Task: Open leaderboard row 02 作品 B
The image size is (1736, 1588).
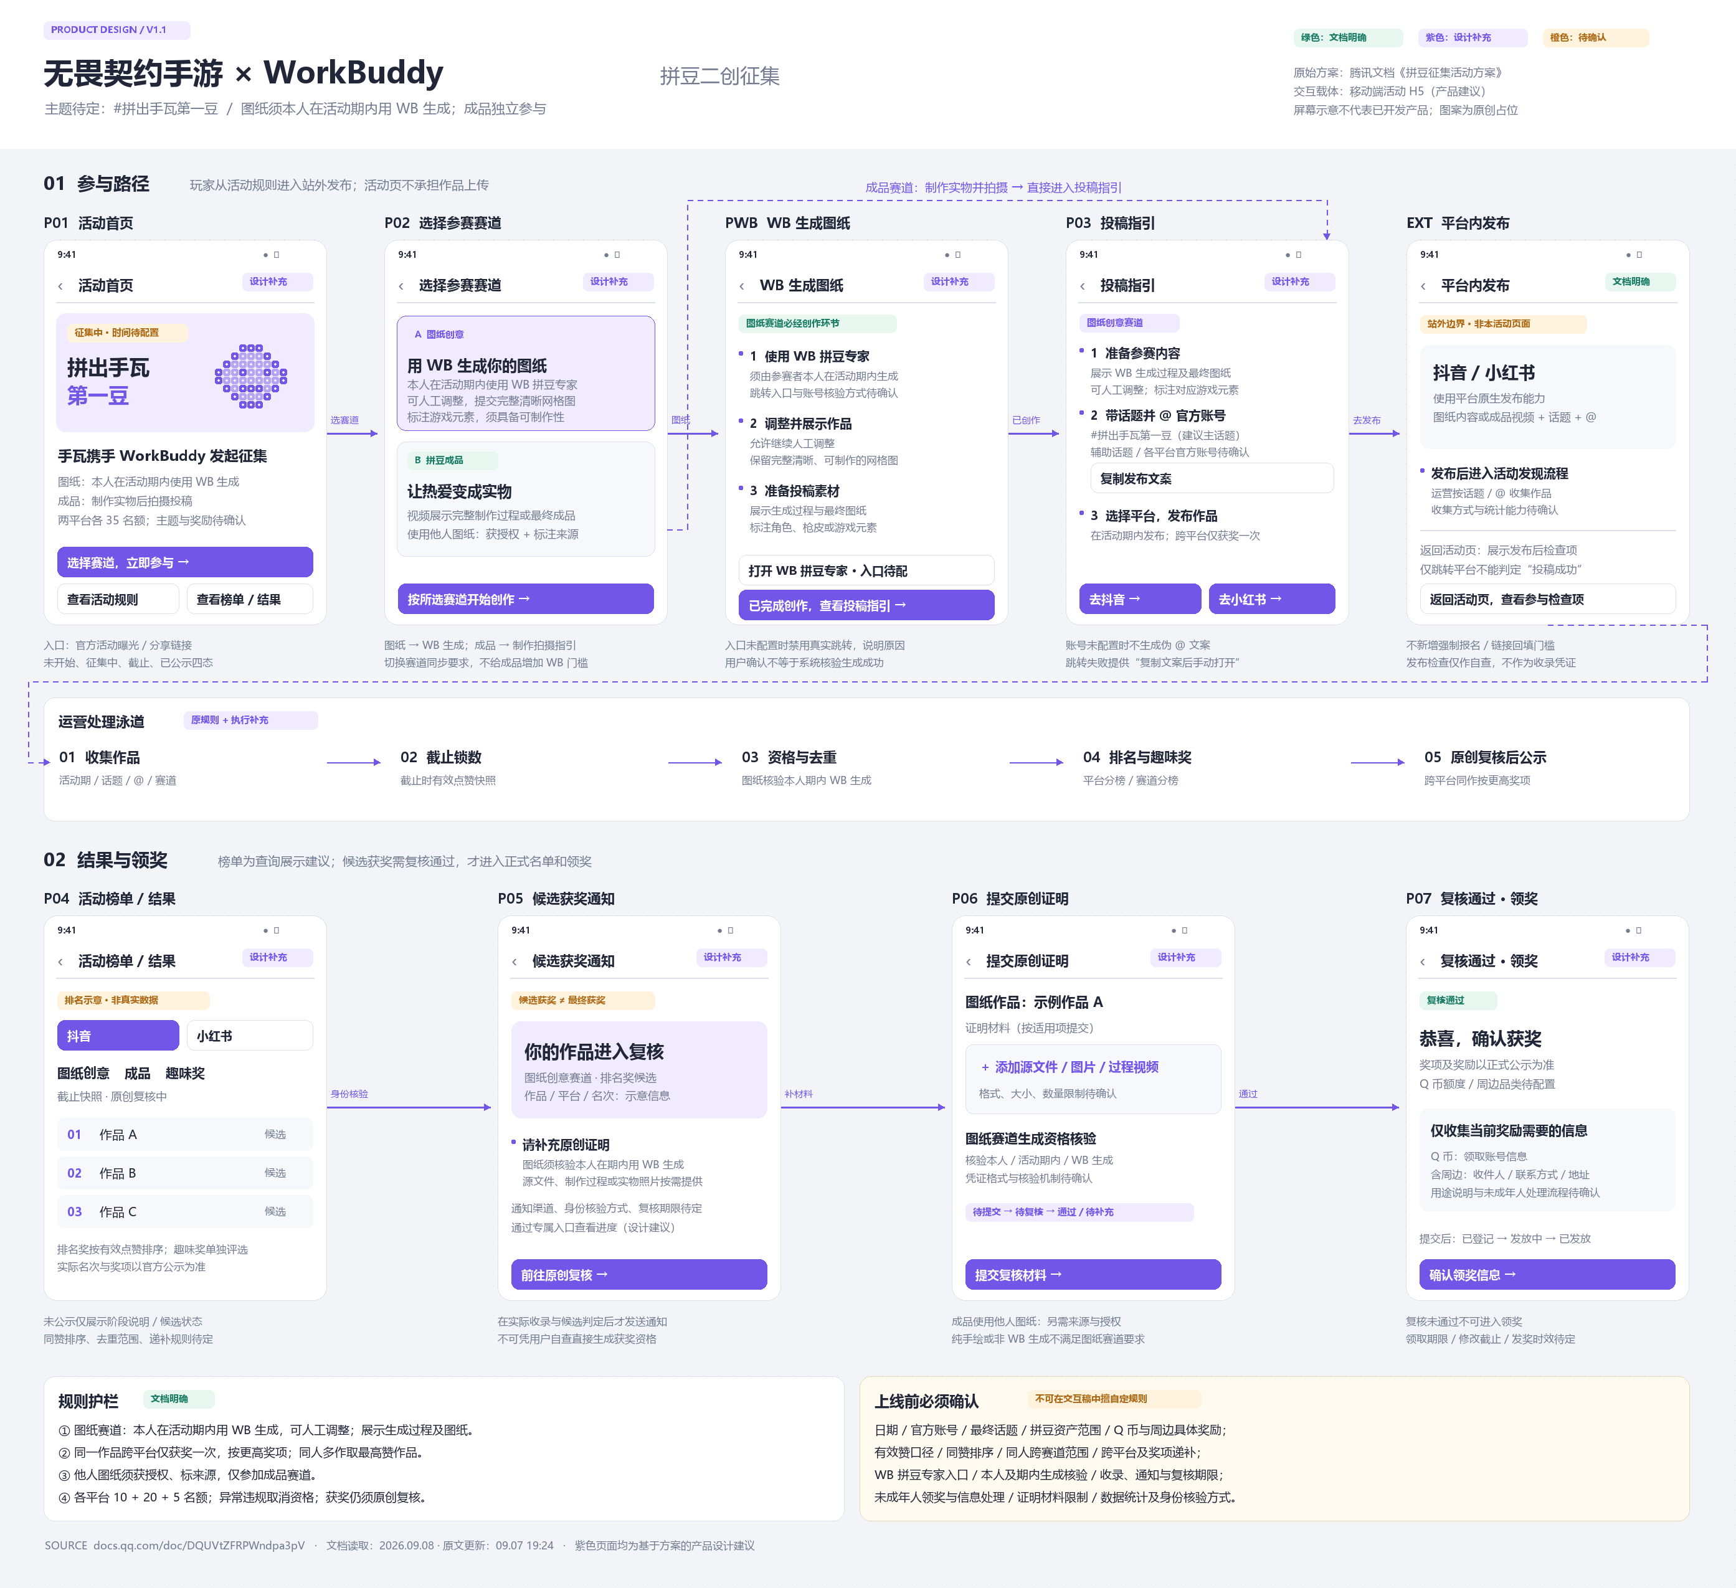Action: point(185,1173)
